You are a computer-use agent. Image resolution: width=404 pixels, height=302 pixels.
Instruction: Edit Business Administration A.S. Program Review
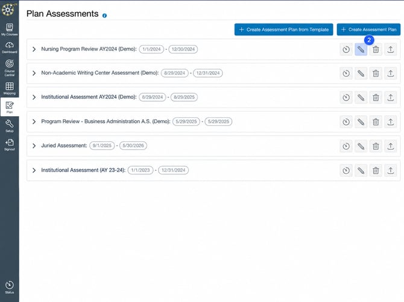pos(361,122)
